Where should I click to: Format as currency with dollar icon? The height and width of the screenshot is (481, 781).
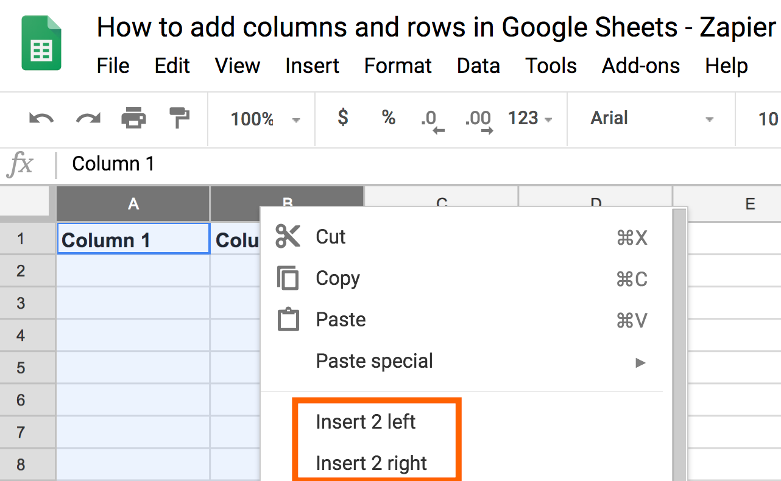[343, 118]
